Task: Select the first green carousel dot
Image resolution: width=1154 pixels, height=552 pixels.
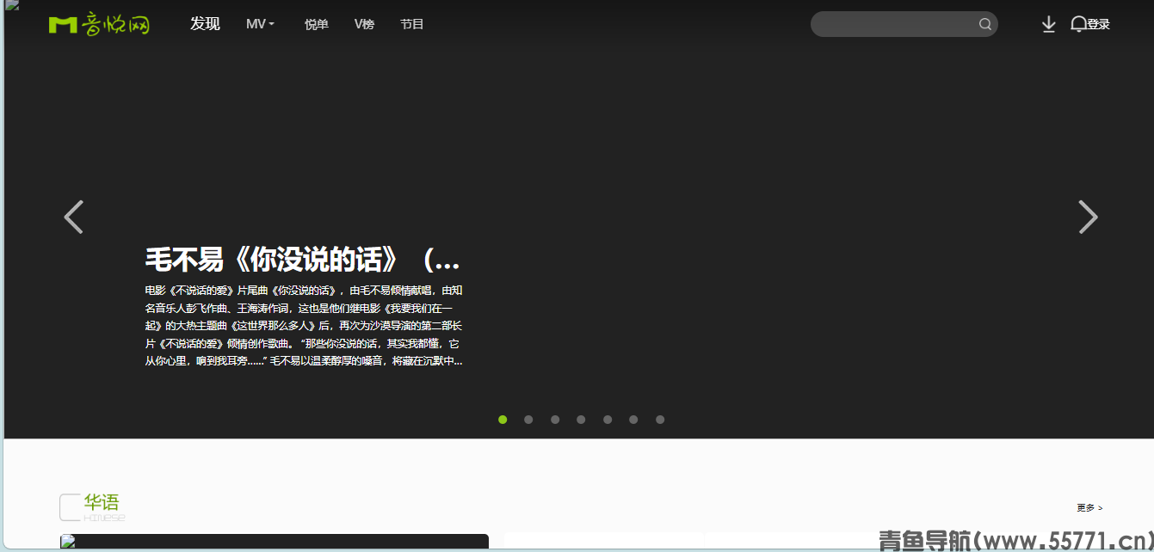Action: pos(503,420)
